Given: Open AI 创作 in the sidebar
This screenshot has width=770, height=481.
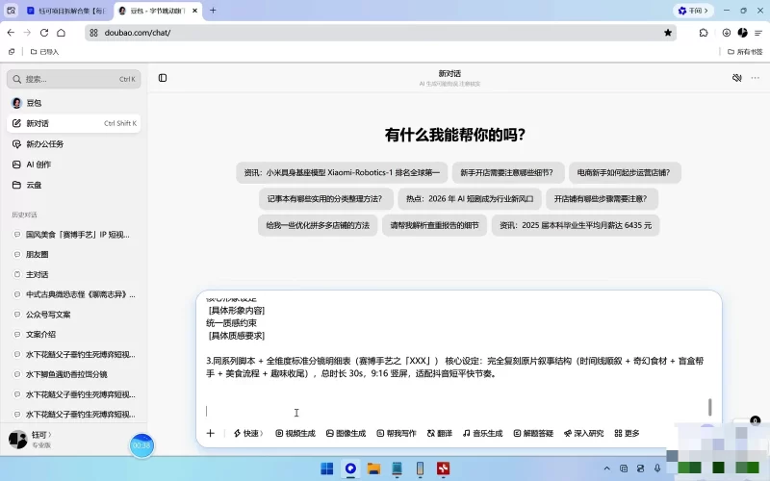Looking at the screenshot, I should pos(74,165).
